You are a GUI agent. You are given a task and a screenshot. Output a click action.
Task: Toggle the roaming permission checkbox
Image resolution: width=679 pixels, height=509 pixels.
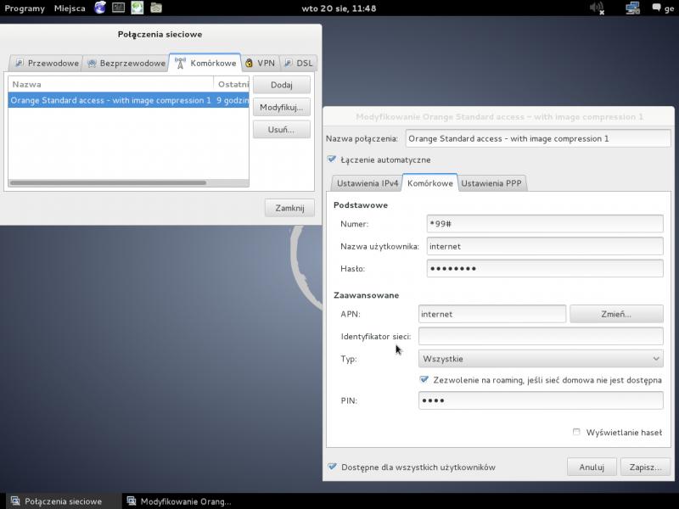tap(424, 380)
